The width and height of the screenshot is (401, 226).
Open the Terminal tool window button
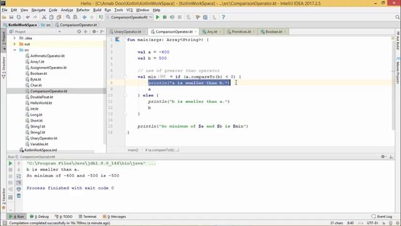pos(88,217)
